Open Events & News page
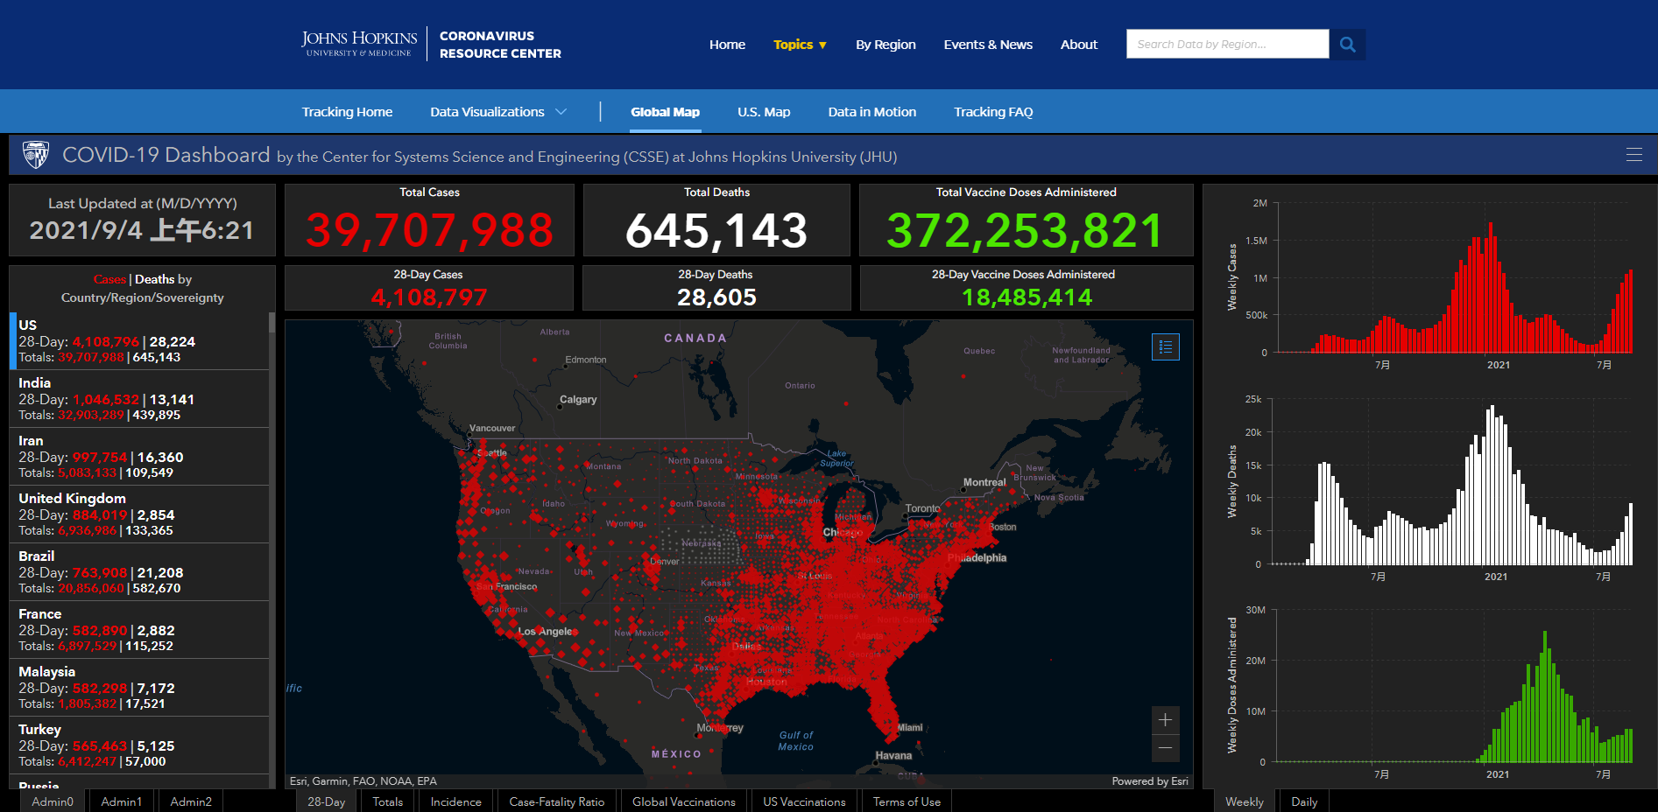Screen dimensions: 1658x812 pyautogui.click(x=988, y=45)
